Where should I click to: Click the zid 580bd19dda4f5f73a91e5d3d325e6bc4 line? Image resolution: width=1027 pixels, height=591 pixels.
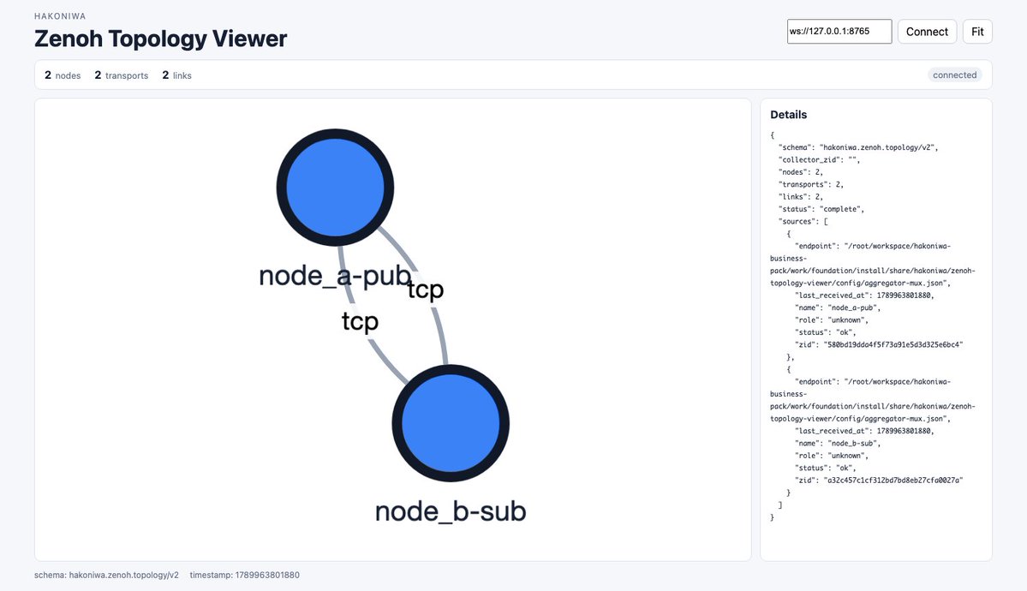coord(879,344)
